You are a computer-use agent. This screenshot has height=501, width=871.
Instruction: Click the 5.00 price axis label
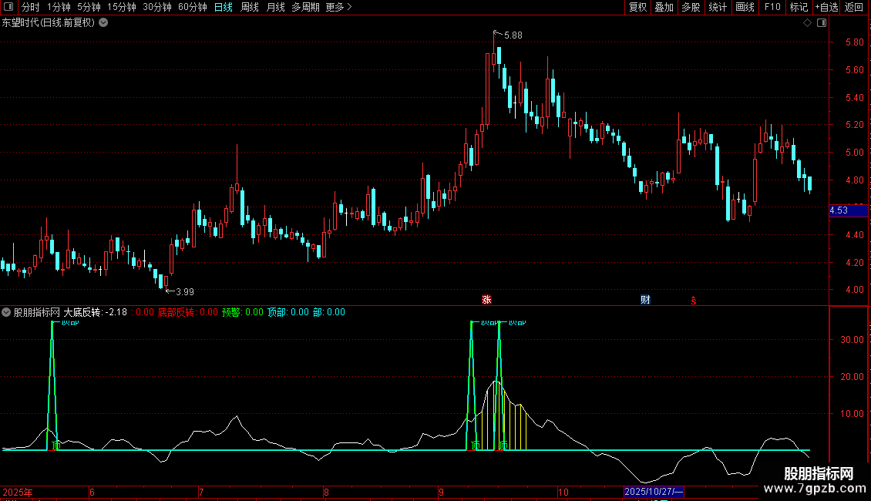point(854,153)
